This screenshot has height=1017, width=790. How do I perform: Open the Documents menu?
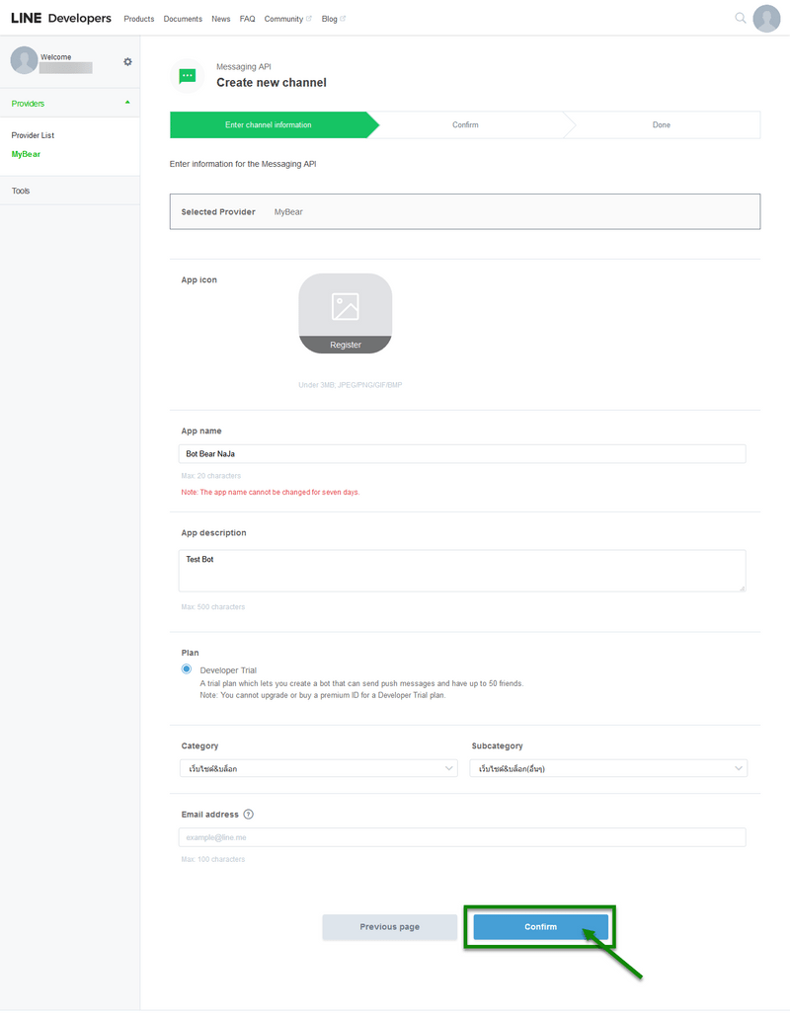tap(183, 19)
